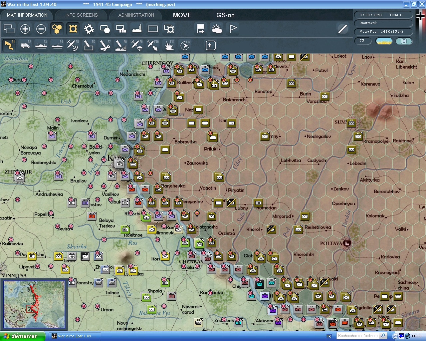Screen dimensions: 426x341
Task: Click the Zenkov town label
Action: [341, 189]
